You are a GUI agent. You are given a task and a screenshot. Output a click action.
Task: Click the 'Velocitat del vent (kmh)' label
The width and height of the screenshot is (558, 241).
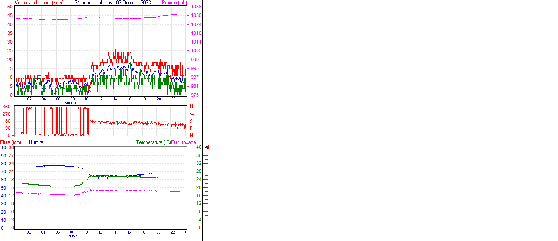point(39,3)
